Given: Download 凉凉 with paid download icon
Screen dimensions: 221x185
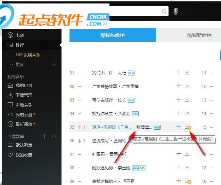Looking at the screenshot, I should (x=187, y=127).
